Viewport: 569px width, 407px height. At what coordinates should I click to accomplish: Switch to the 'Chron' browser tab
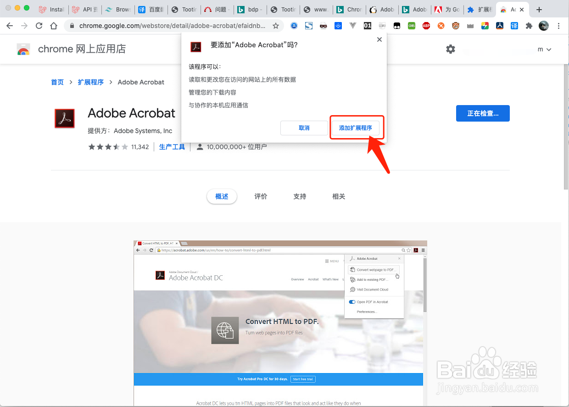pyautogui.click(x=349, y=10)
